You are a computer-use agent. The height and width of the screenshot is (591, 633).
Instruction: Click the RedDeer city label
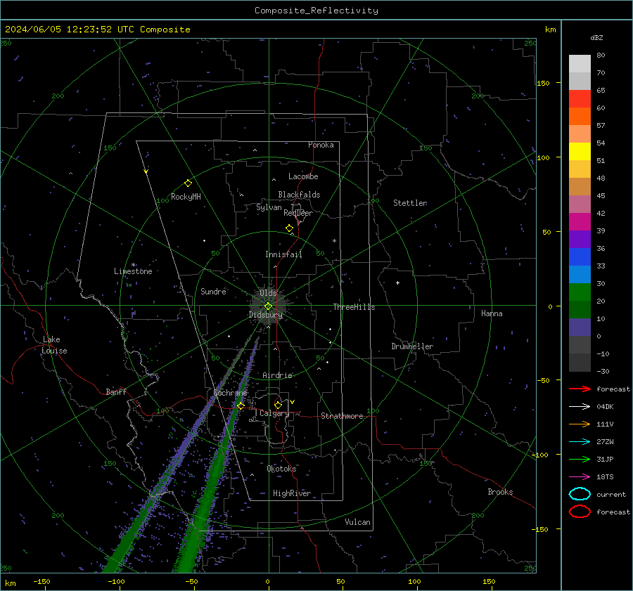[298, 213]
